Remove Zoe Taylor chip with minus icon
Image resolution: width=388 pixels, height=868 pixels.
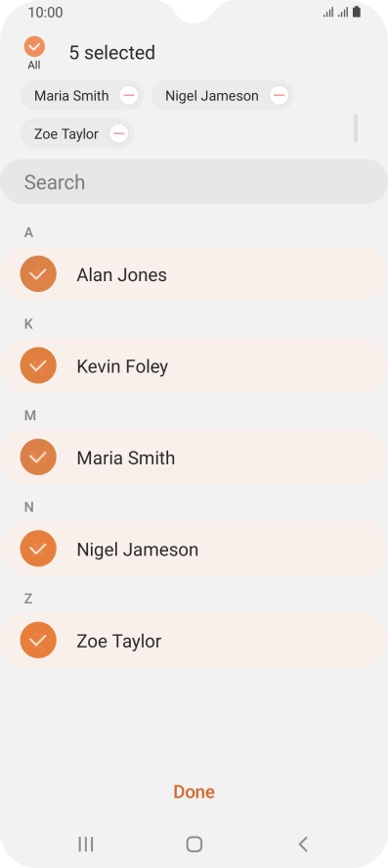click(118, 134)
